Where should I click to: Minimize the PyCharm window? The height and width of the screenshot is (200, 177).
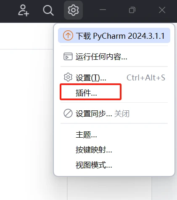[x=103, y=10]
